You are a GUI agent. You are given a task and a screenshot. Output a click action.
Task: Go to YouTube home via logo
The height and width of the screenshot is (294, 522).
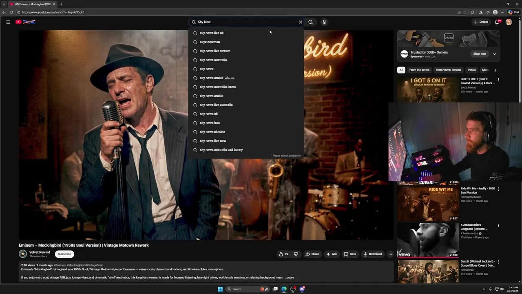25,22
